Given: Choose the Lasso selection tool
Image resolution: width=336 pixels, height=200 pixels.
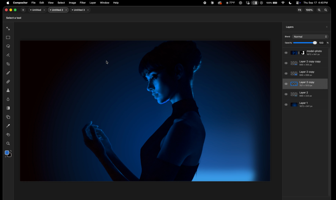Looking at the screenshot, I should point(8,46).
